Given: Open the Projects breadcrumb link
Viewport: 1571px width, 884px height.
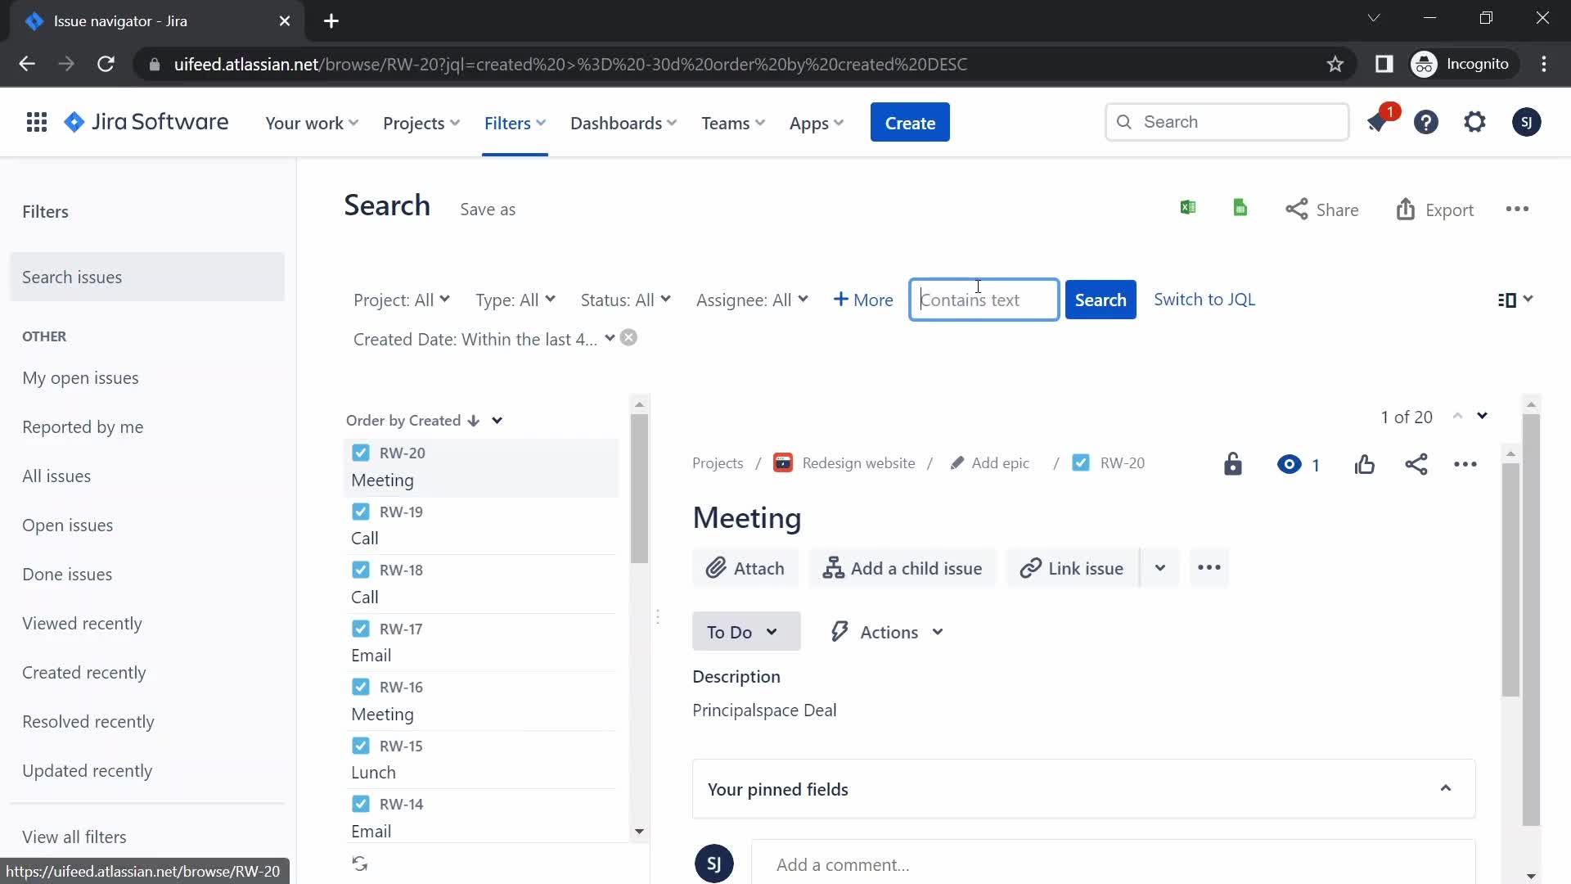Looking at the screenshot, I should point(718,463).
